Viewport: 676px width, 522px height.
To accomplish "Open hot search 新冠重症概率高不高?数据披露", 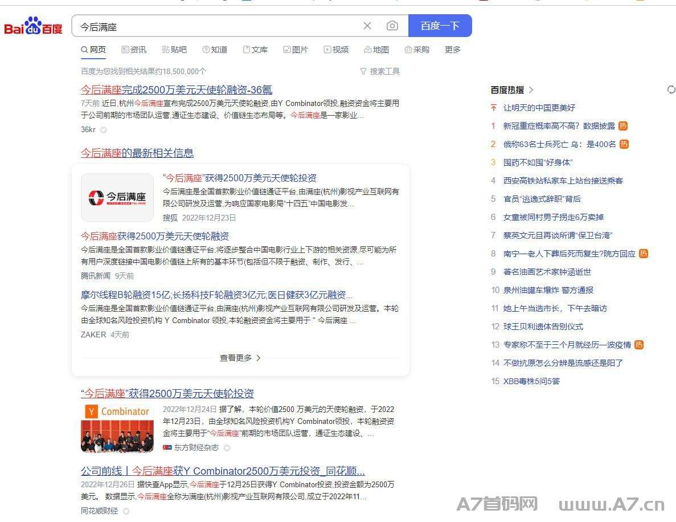I will pos(559,126).
